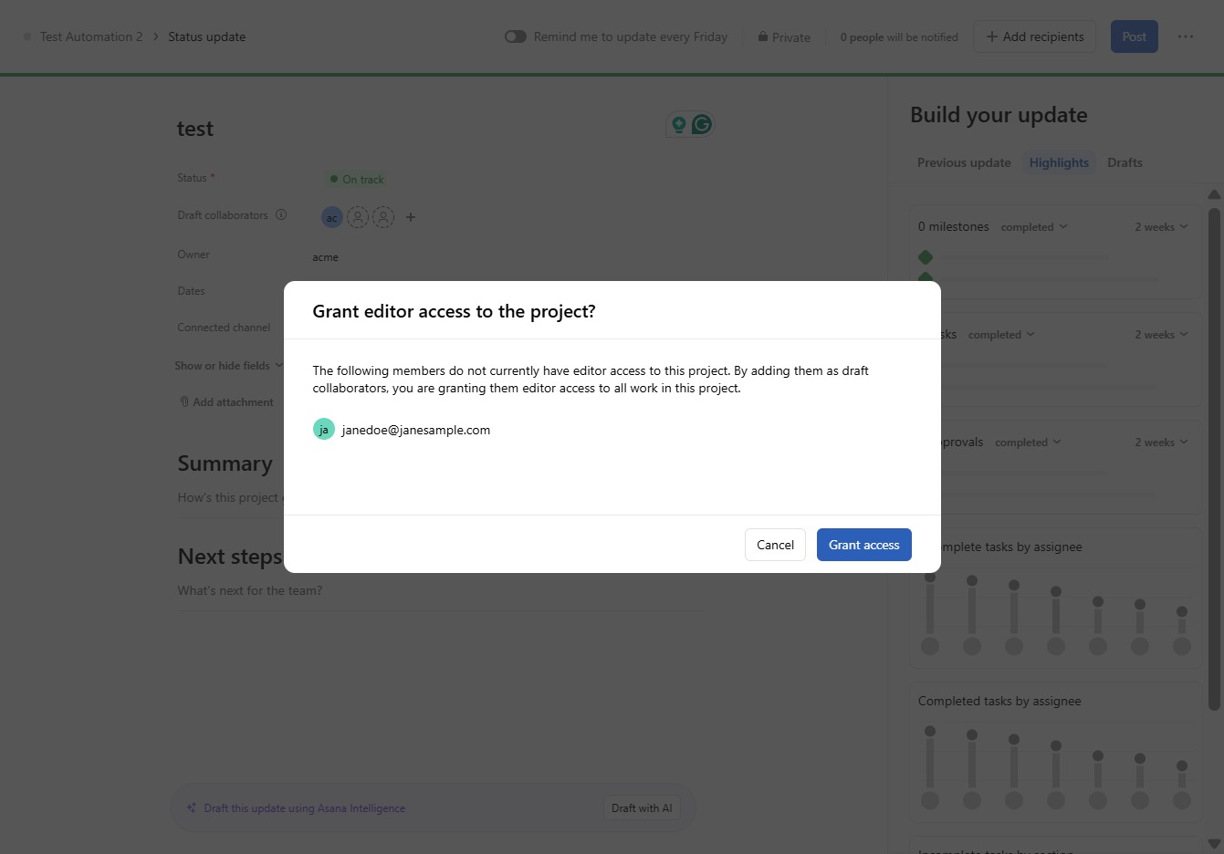Click the plus icon to add collaborator
This screenshot has height=854, width=1224.
(x=411, y=217)
